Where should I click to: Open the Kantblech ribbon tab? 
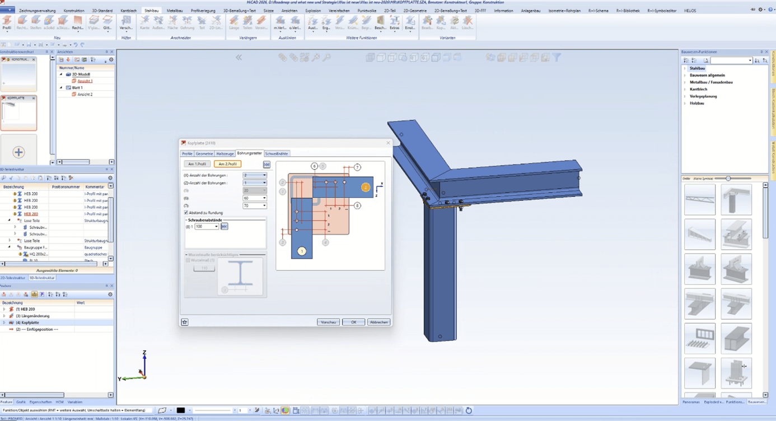[x=128, y=11]
